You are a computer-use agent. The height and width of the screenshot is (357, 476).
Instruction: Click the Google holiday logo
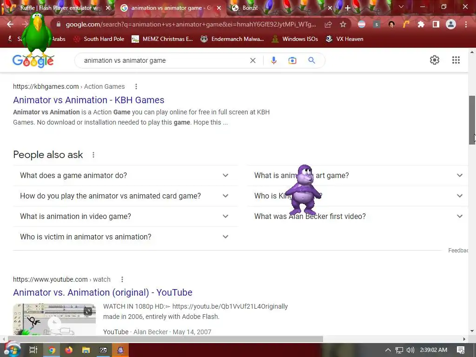pyautogui.click(x=33, y=61)
